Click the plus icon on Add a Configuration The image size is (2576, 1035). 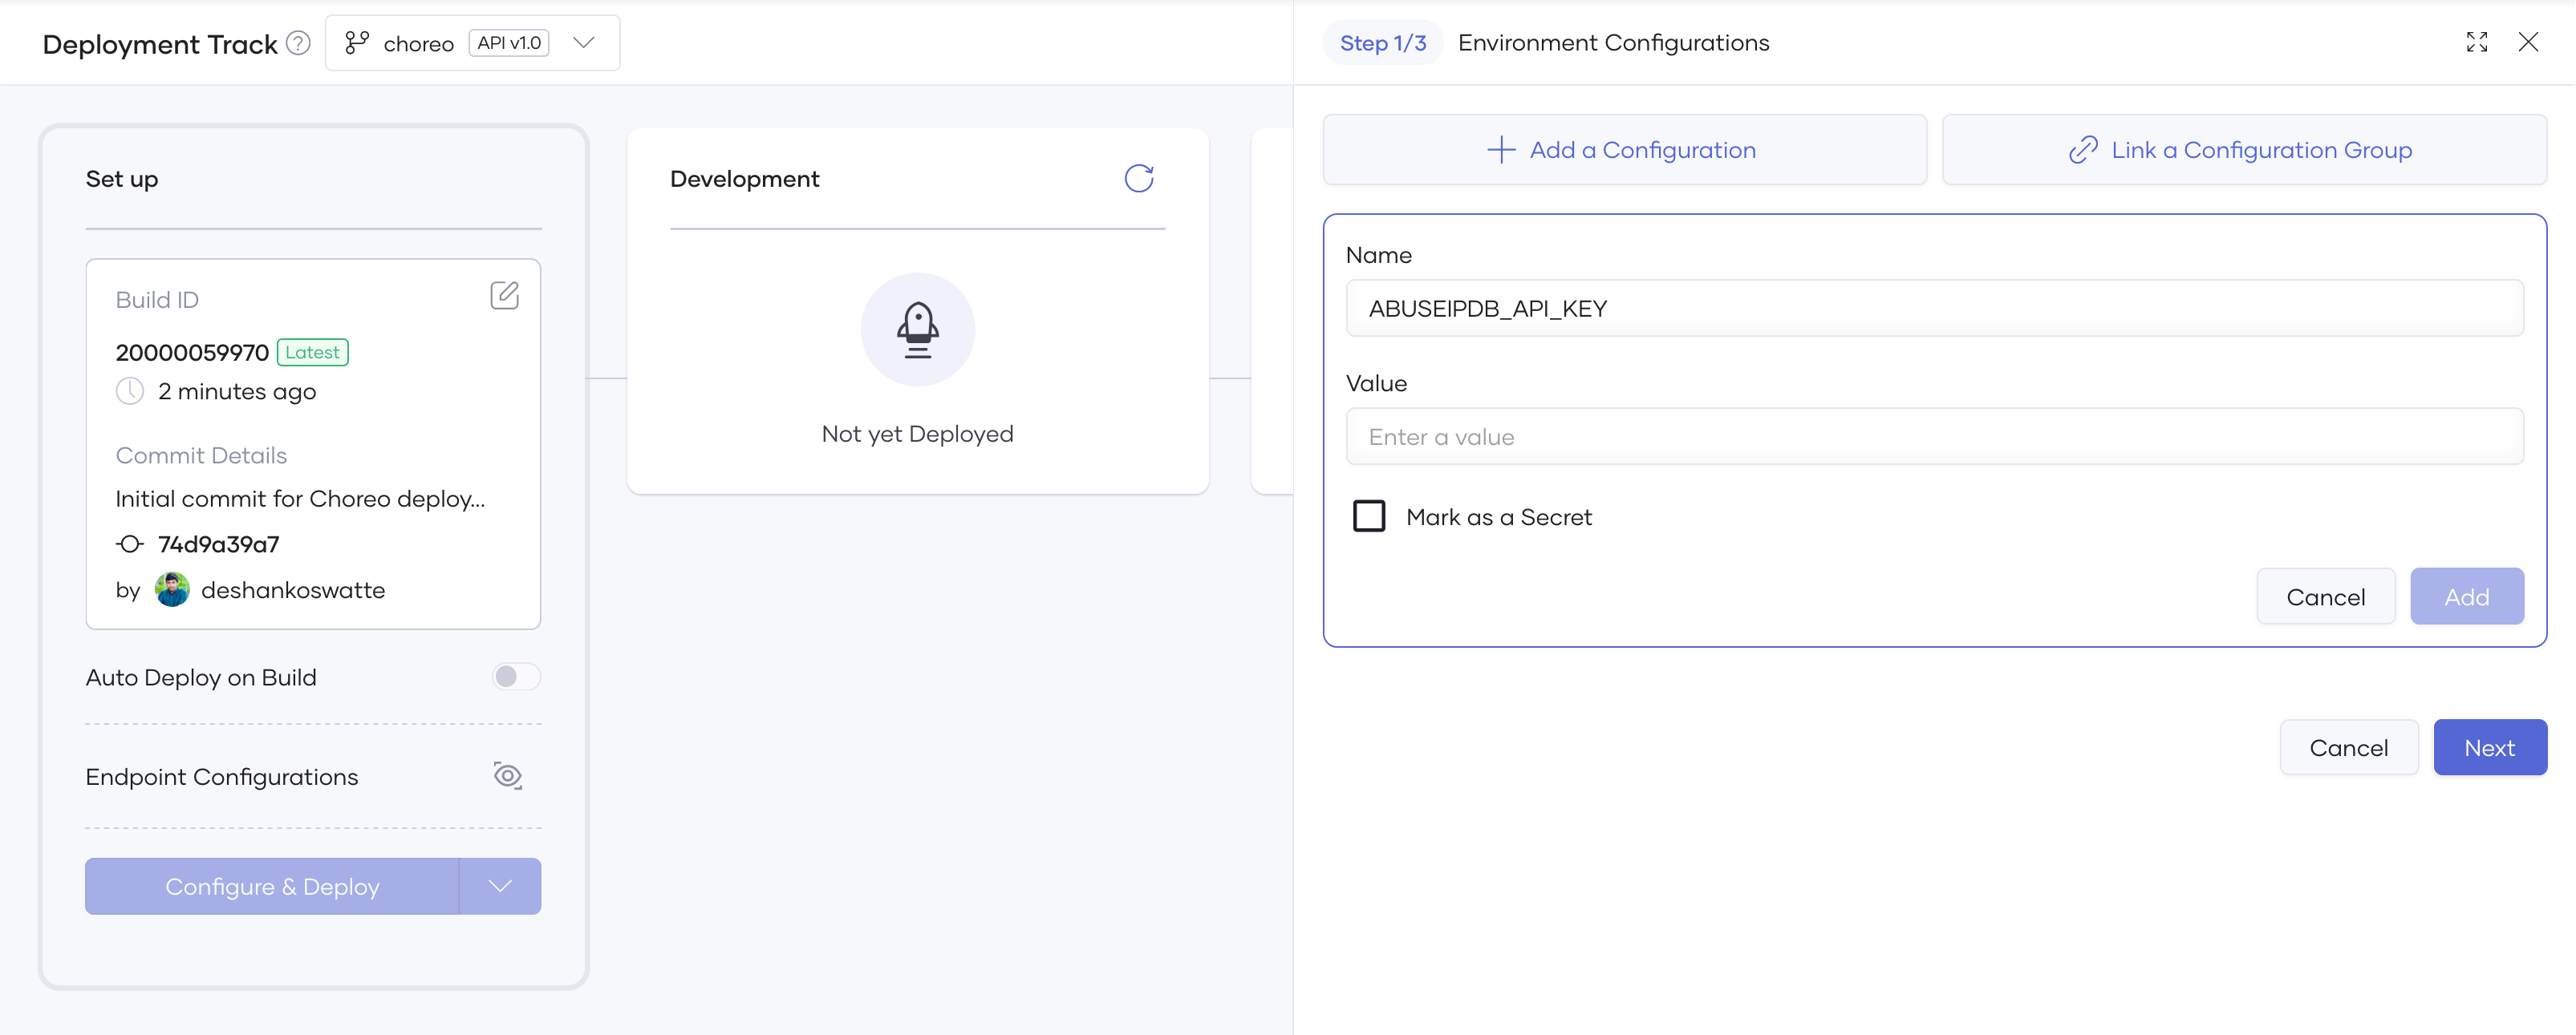[1500, 150]
